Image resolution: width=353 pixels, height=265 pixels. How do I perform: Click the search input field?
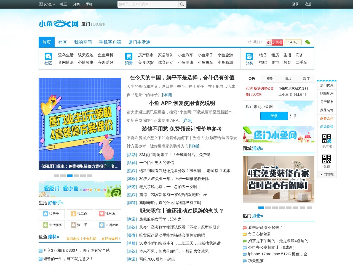148,4
